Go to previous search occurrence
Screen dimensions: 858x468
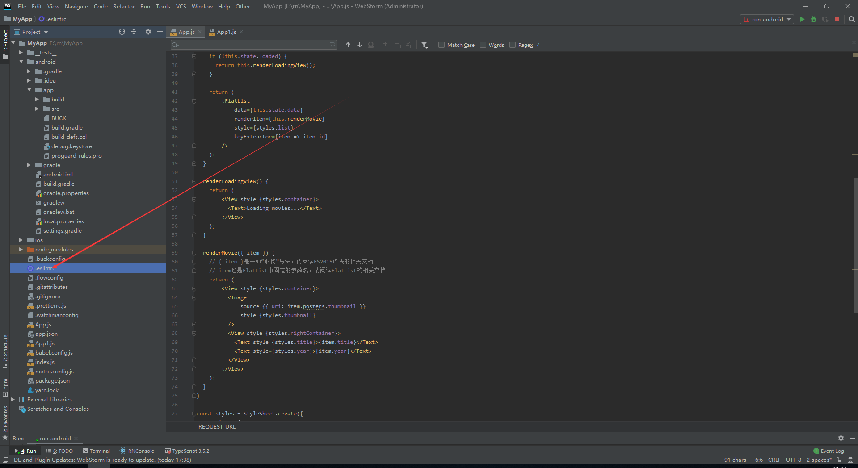[x=348, y=45]
